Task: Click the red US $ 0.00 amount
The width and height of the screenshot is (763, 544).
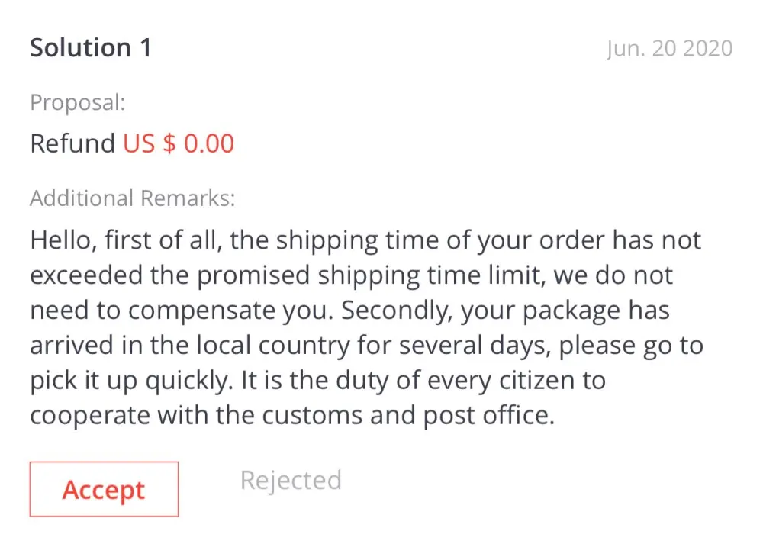Action: tap(179, 143)
